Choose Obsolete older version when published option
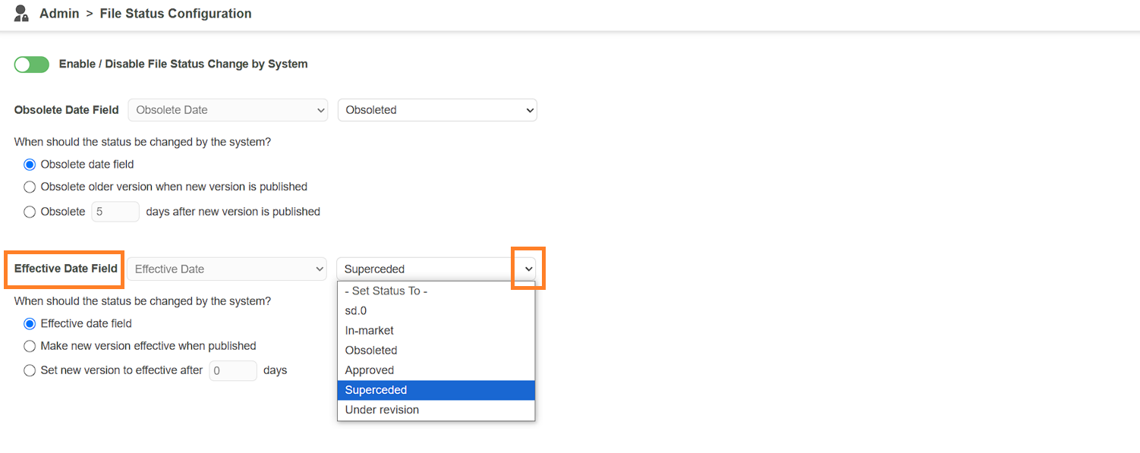The image size is (1140, 453). 30,187
